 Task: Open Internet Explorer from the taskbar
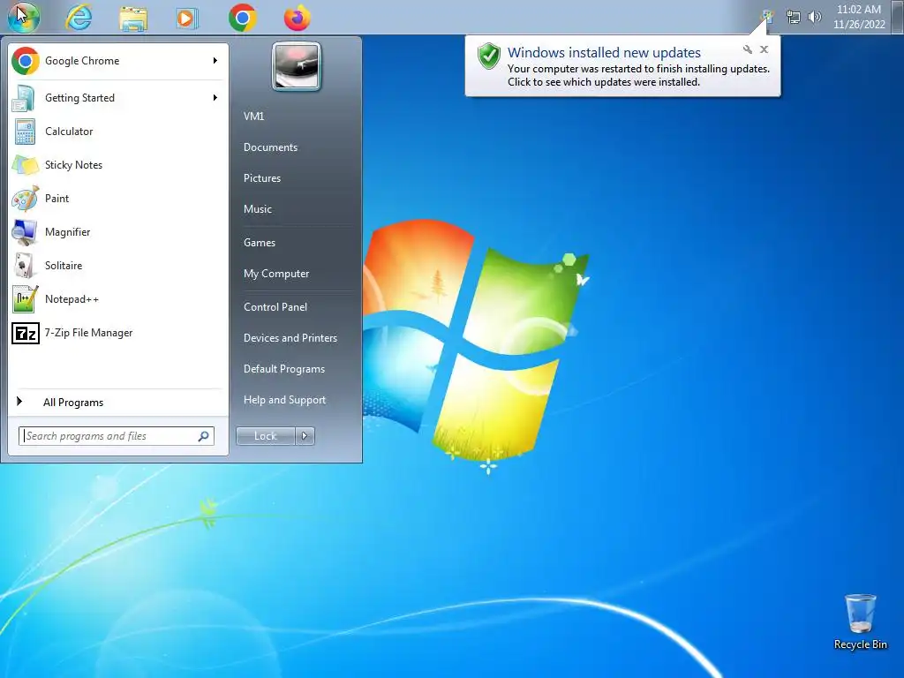coord(79,18)
